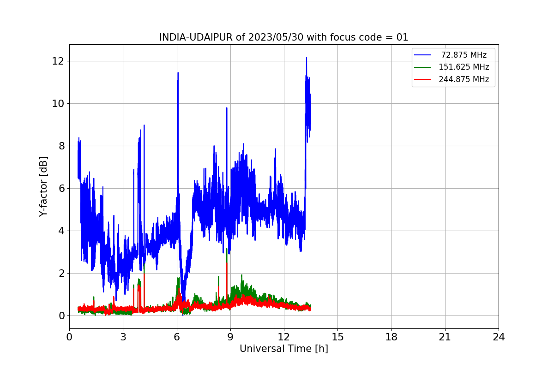Click the blue peak near 6 hours

[x=178, y=73]
